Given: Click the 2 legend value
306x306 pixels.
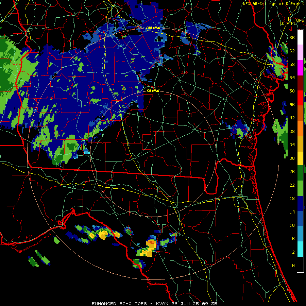Looking at the screenshot, I should (293, 252).
